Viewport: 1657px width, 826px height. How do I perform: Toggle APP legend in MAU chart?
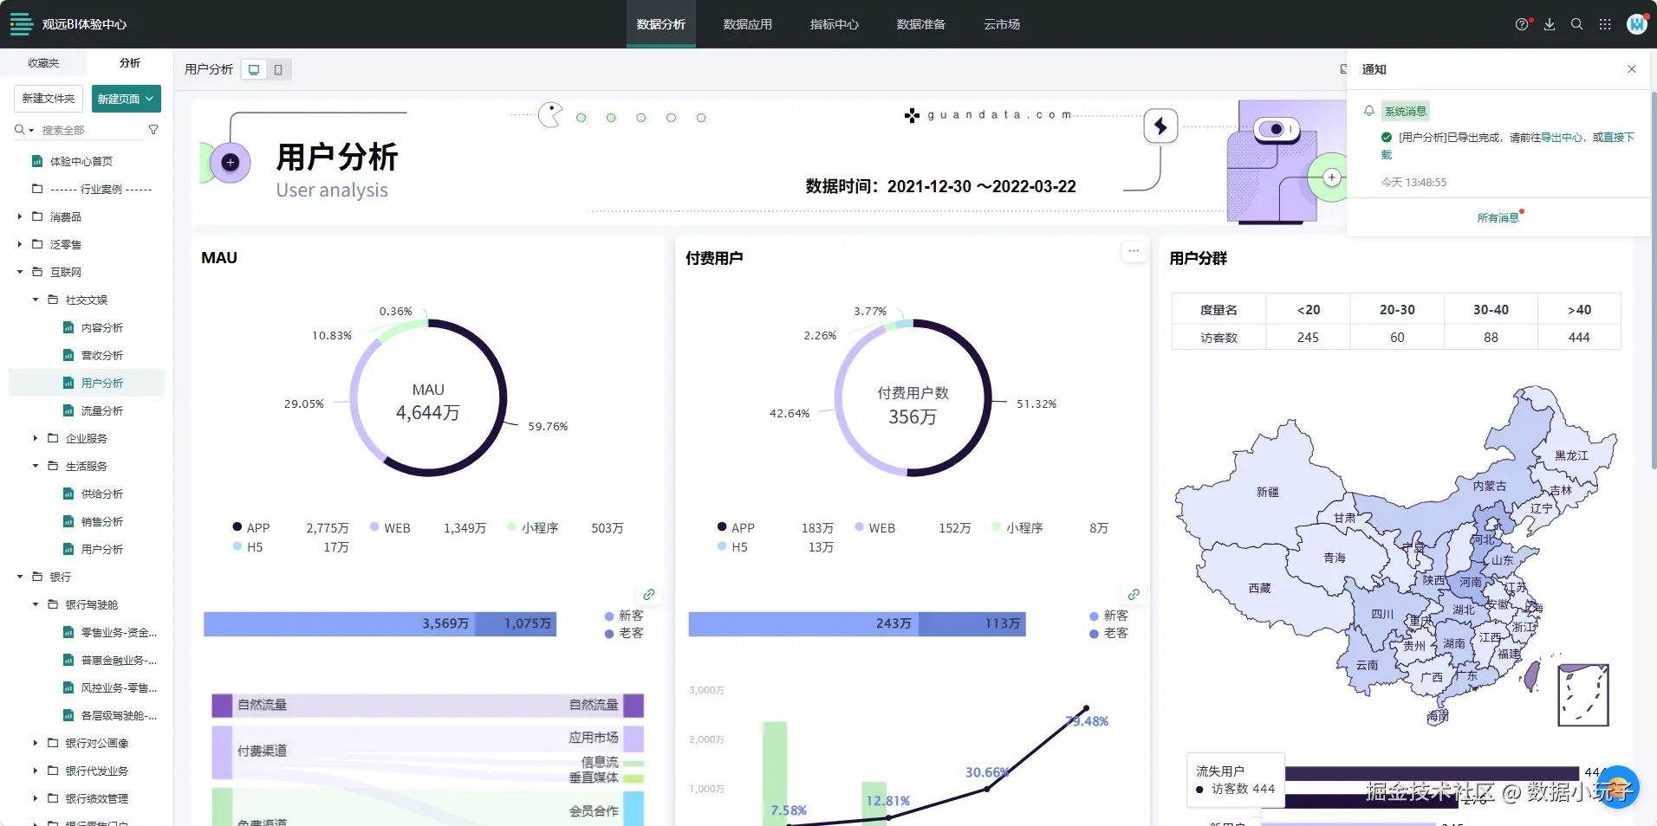[x=251, y=527]
